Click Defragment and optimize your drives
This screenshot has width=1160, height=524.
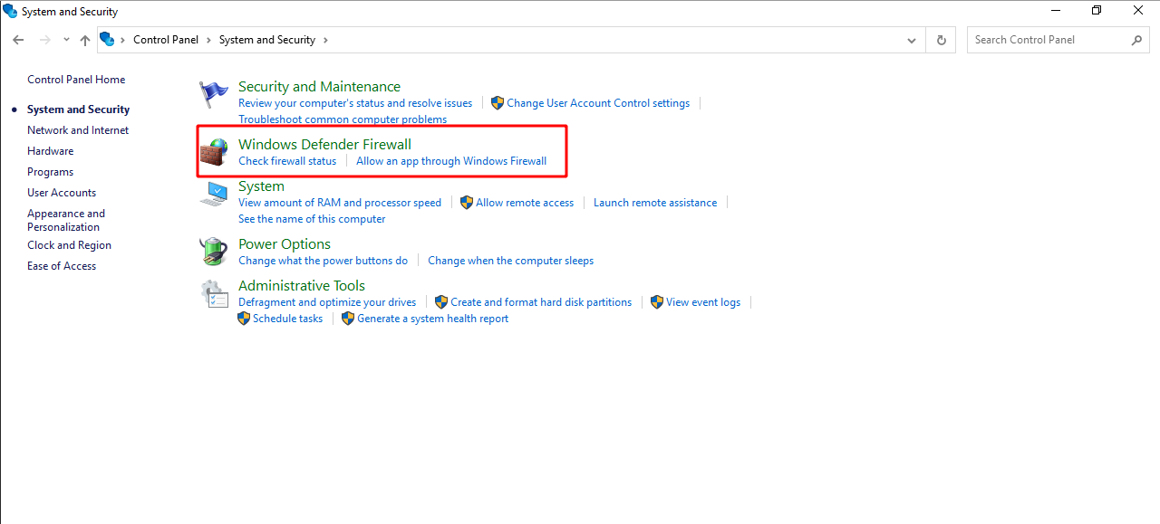tap(327, 302)
